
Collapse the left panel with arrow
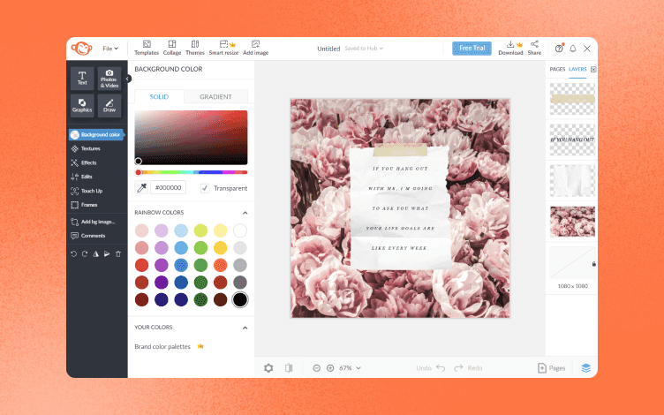[127, 79]
